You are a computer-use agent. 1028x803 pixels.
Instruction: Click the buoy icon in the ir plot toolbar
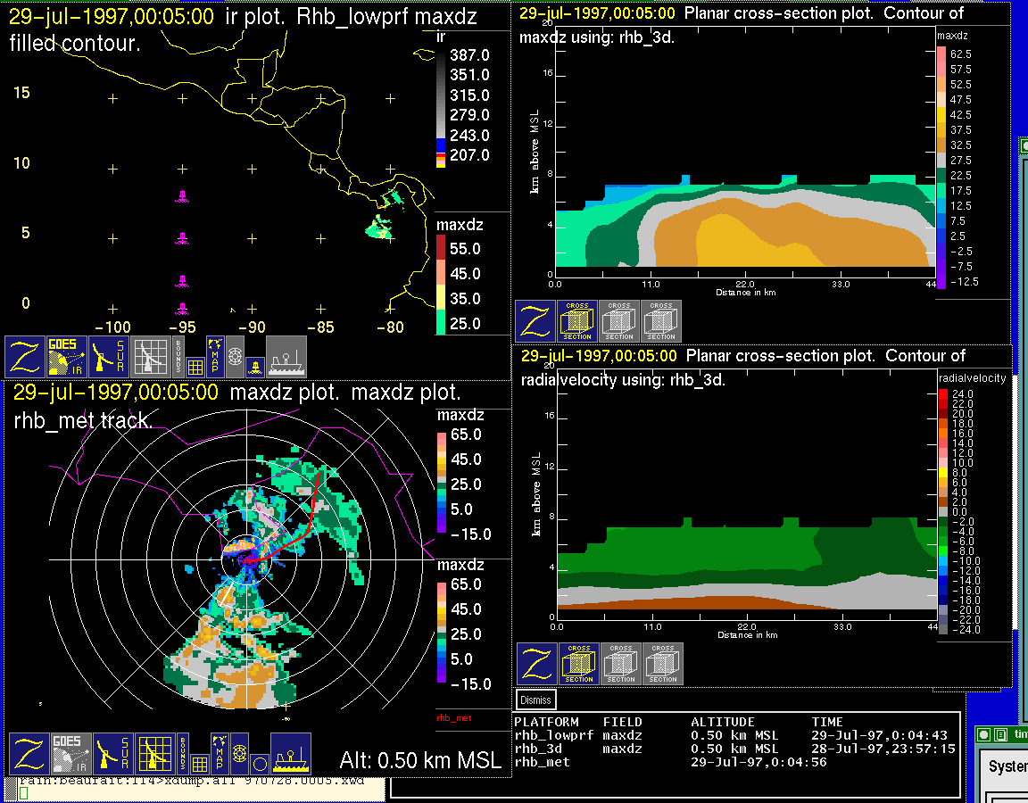coord(254,366)
